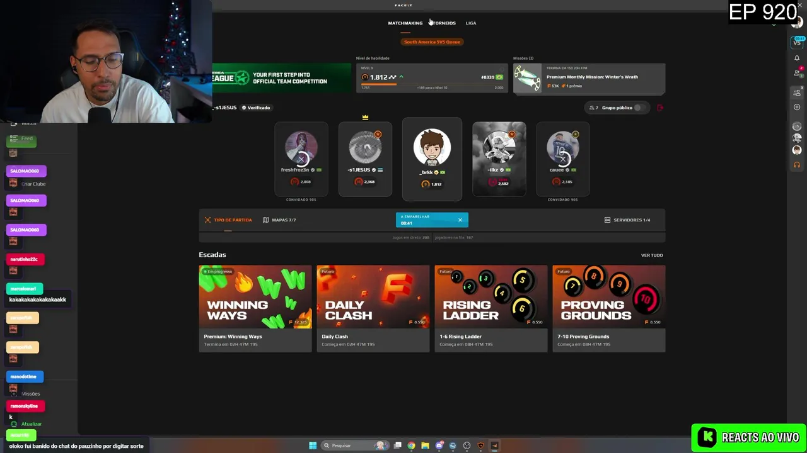This screenshot has height=453, width=807.
Task: Cancel matchmaking with the X on A Emparelhar
Action: [460, 220]
